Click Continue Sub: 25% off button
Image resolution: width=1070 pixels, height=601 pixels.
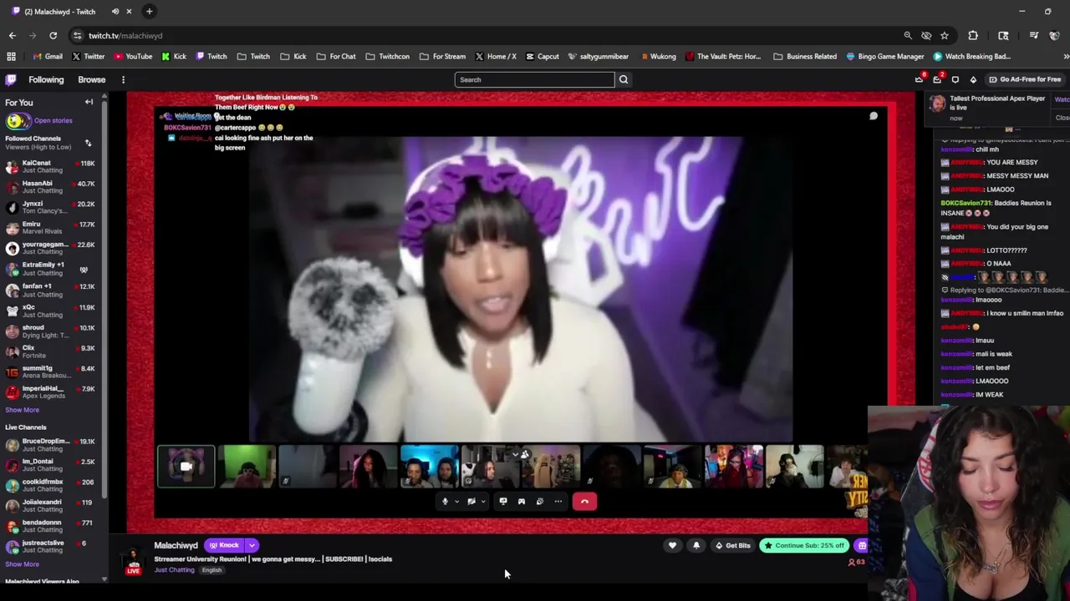coord(804,546)
